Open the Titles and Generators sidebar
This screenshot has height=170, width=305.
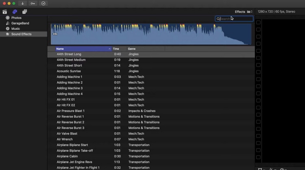coord(25,12)
